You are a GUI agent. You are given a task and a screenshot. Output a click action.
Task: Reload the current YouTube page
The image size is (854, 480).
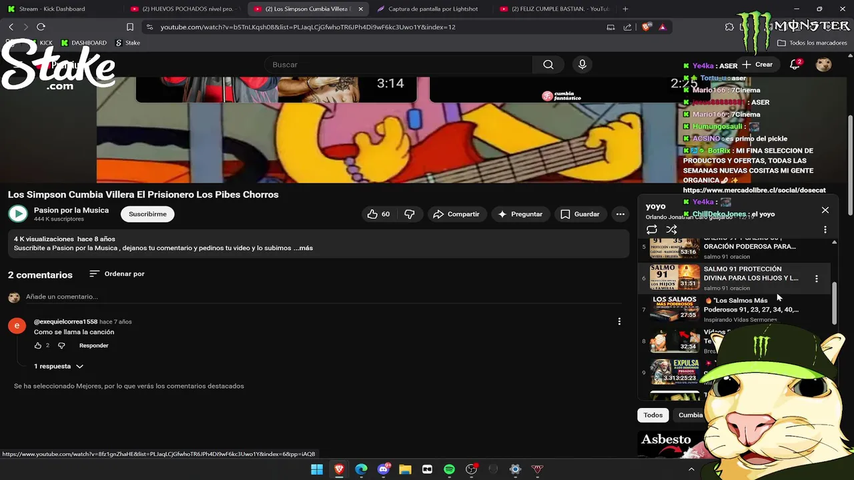click(41, 27)
